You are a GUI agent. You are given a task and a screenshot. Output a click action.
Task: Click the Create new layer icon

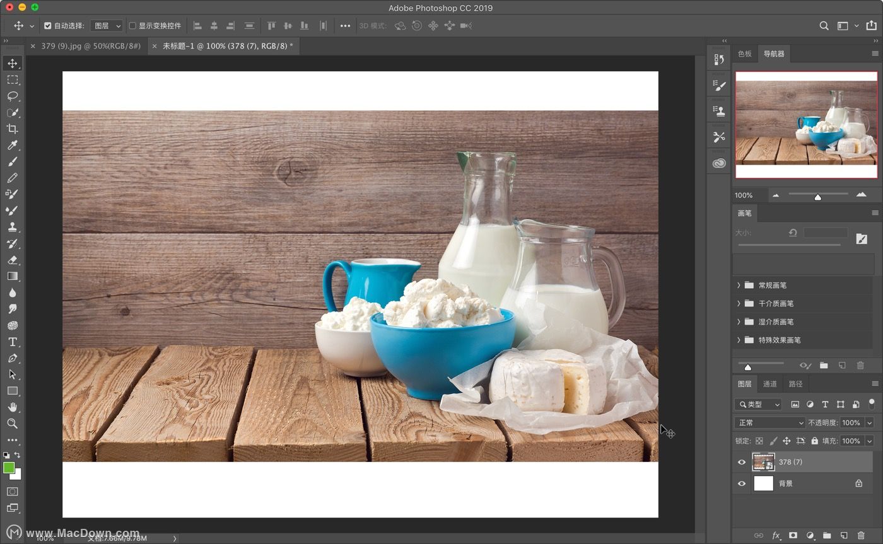click(844, 535)
